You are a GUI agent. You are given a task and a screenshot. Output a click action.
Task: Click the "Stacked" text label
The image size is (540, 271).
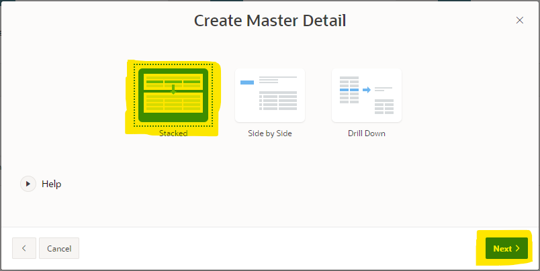[x=173, y=133]
